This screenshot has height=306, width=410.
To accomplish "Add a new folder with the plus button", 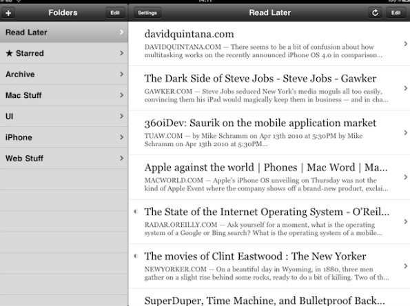I will [x=8, y=13].
